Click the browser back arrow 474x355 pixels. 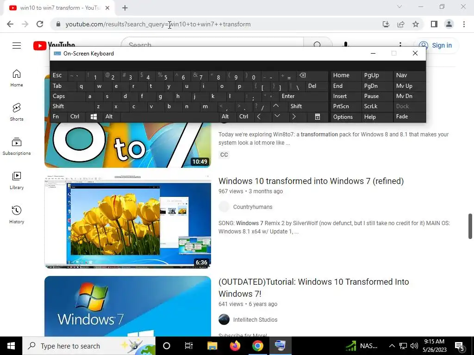tap(10, 24)
